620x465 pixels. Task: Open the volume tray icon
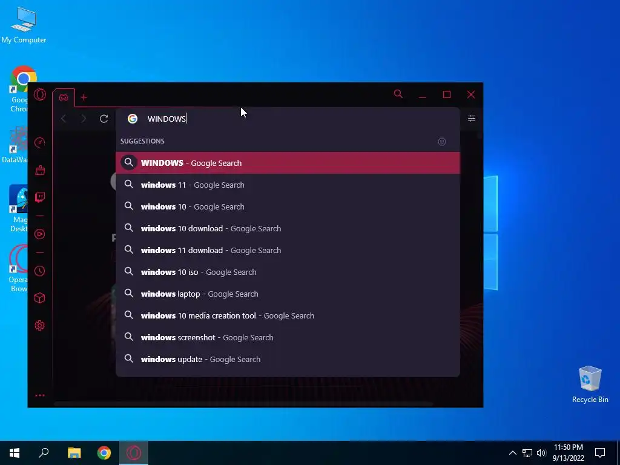pyautogui.click(x=541, y=453)
